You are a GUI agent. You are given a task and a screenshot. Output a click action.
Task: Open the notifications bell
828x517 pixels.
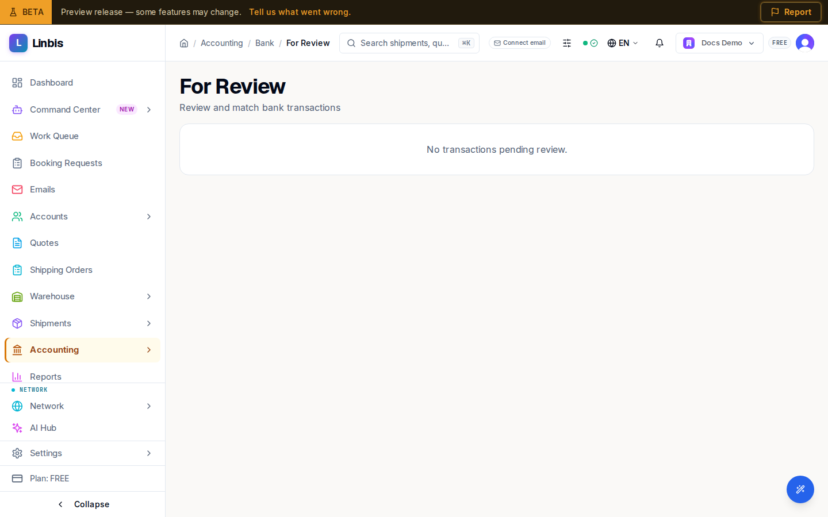(660, 43)
